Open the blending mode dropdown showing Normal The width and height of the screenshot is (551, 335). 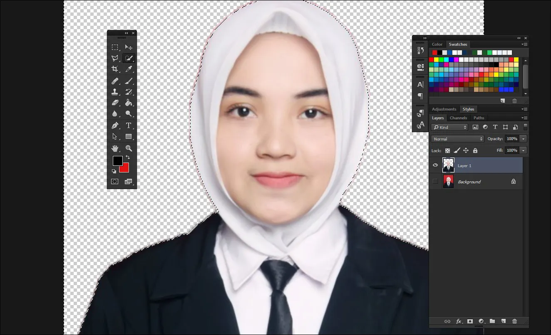click(x=457, y=139)
